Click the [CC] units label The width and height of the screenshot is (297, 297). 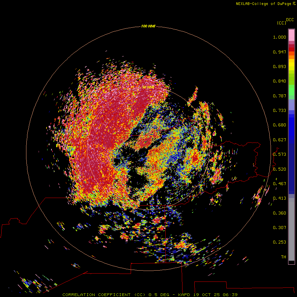coord(282,23)
